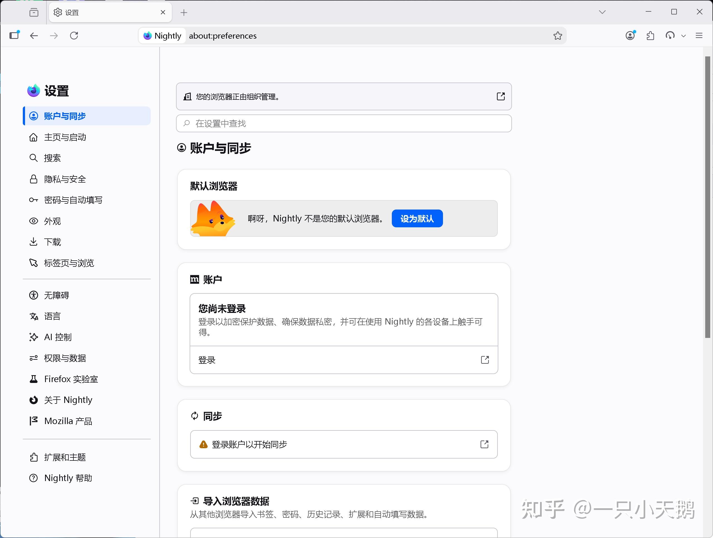Click the 您尚未登录 heading

(x=222, y=309)
